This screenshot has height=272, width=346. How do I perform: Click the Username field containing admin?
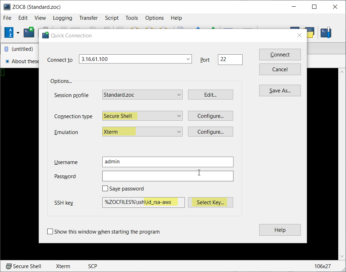pyautogui.click(x=168, y=162)
